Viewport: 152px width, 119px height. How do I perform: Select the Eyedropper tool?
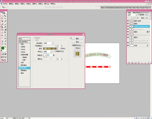5,41
